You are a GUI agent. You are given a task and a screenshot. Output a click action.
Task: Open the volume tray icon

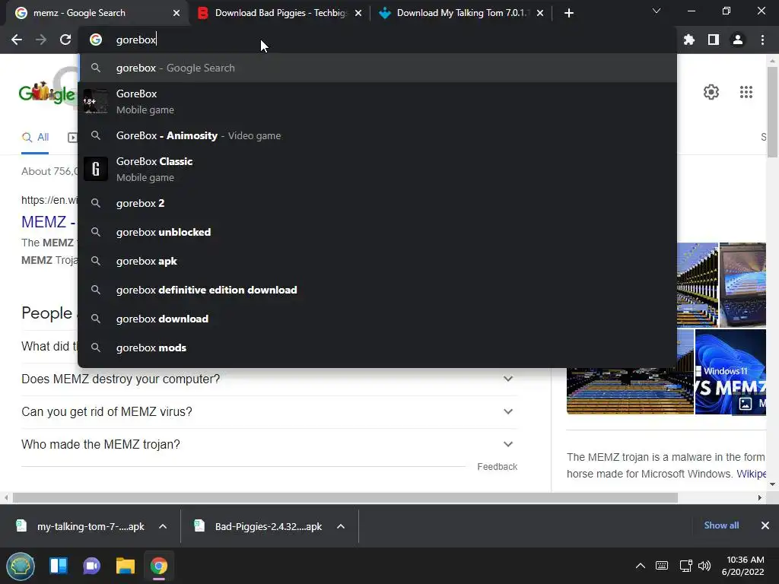pos(704,566)
